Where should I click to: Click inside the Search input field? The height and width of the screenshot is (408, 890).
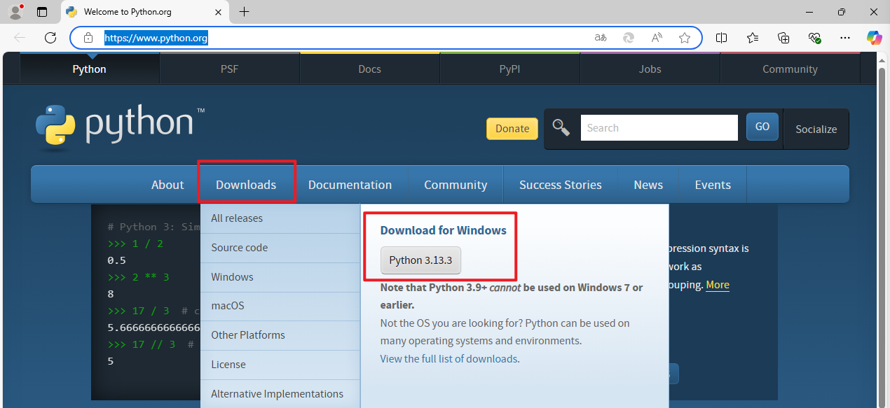pos(659,128)
